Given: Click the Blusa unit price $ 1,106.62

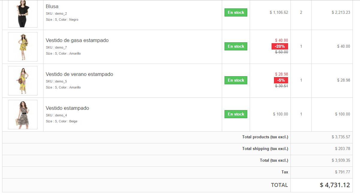Looking at the screenshot, I should tap(279, 12).
